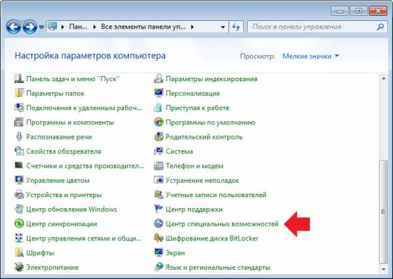
Task: Click the Персонализация icon
Action: [x=159, y=93]
